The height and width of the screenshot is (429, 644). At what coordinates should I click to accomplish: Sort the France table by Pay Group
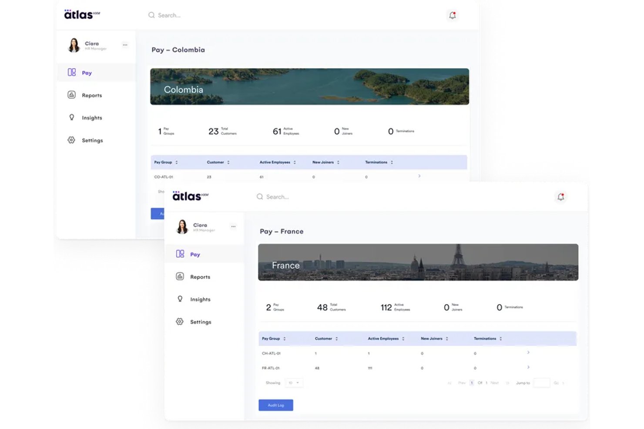click(285, 339)
